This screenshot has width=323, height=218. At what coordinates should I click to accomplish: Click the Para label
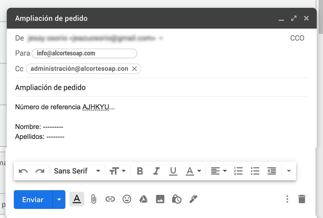[23, 53]
